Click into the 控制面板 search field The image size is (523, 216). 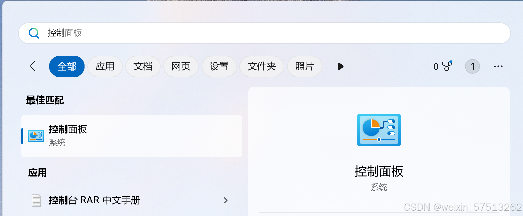(264, 33)
